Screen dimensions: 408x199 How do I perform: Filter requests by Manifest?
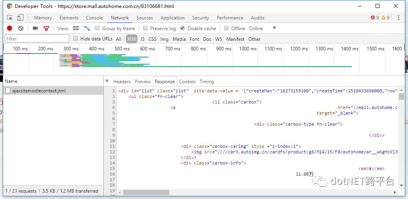point(235,39)
